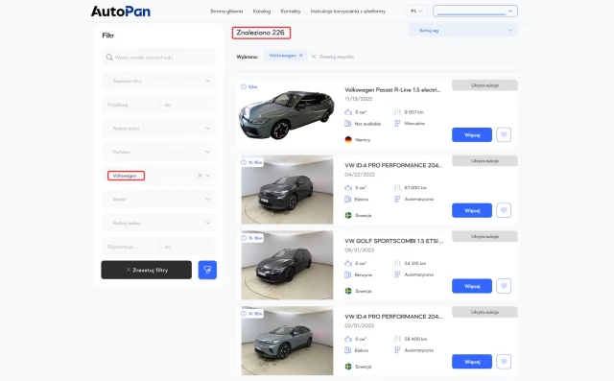Click Swedish flag on Golf Sportscombi card
This screenshot has height=381, width=614.
point(348,291)
